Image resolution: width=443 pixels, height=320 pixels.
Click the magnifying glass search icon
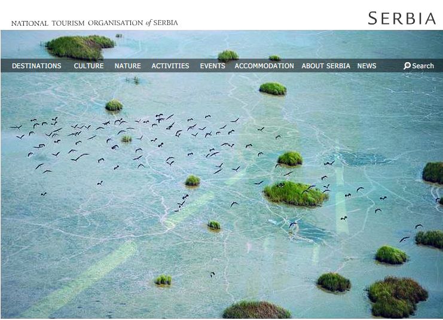pos(407,66)
